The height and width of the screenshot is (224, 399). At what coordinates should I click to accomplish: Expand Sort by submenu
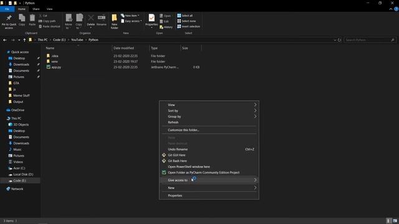pos(209,111)
